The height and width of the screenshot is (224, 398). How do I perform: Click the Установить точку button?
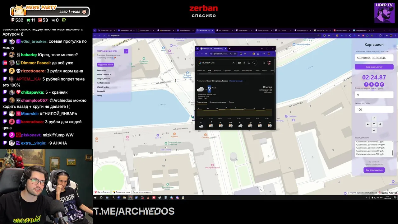pyautogui.click(x=374, y=67)
